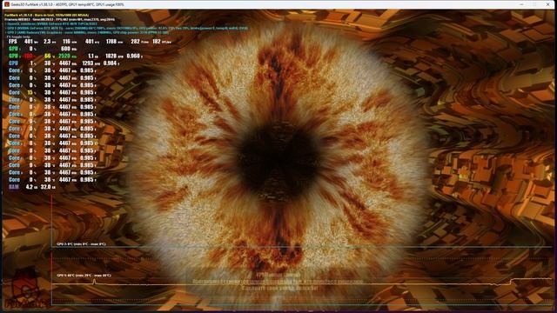The height and width of the screenshot is (313, 557).
Task: Click the GPU 1 NVIDIA GeForce details line
Action: click(126, 28)
